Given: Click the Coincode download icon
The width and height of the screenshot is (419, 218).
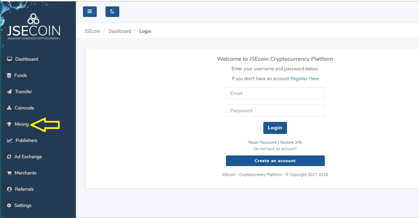Looking at the screenshot, I should [9, 108].
